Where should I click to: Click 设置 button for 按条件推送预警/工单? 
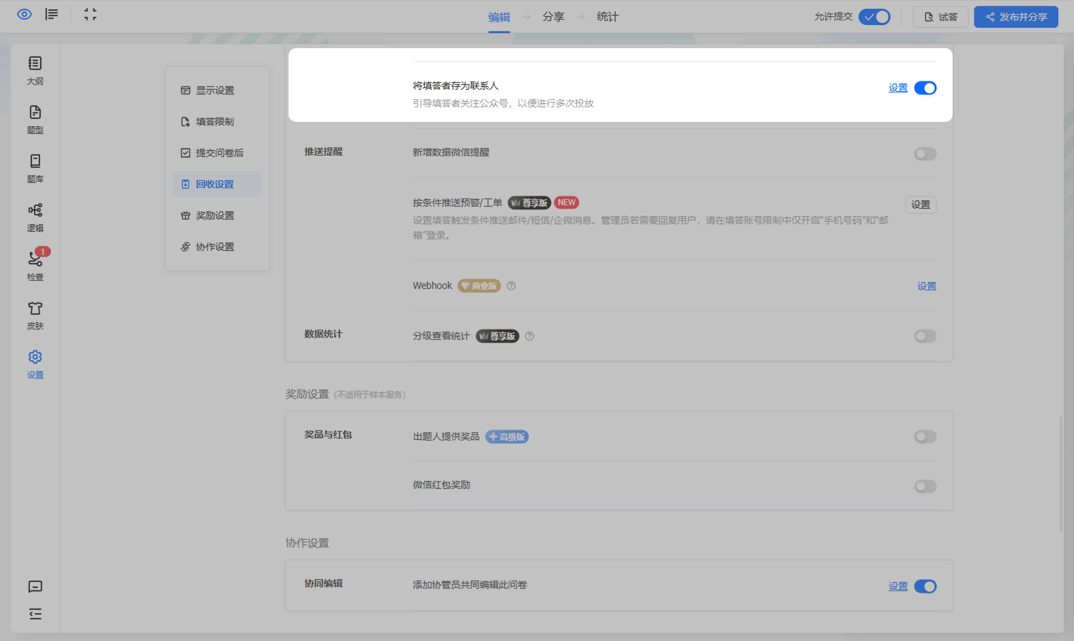(921, 205)
